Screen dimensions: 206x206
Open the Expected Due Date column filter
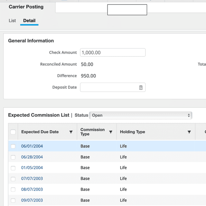71,132
